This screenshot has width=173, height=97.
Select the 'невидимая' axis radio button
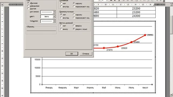[28, 6]
